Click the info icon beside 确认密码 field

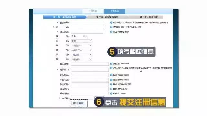(111, 32)
